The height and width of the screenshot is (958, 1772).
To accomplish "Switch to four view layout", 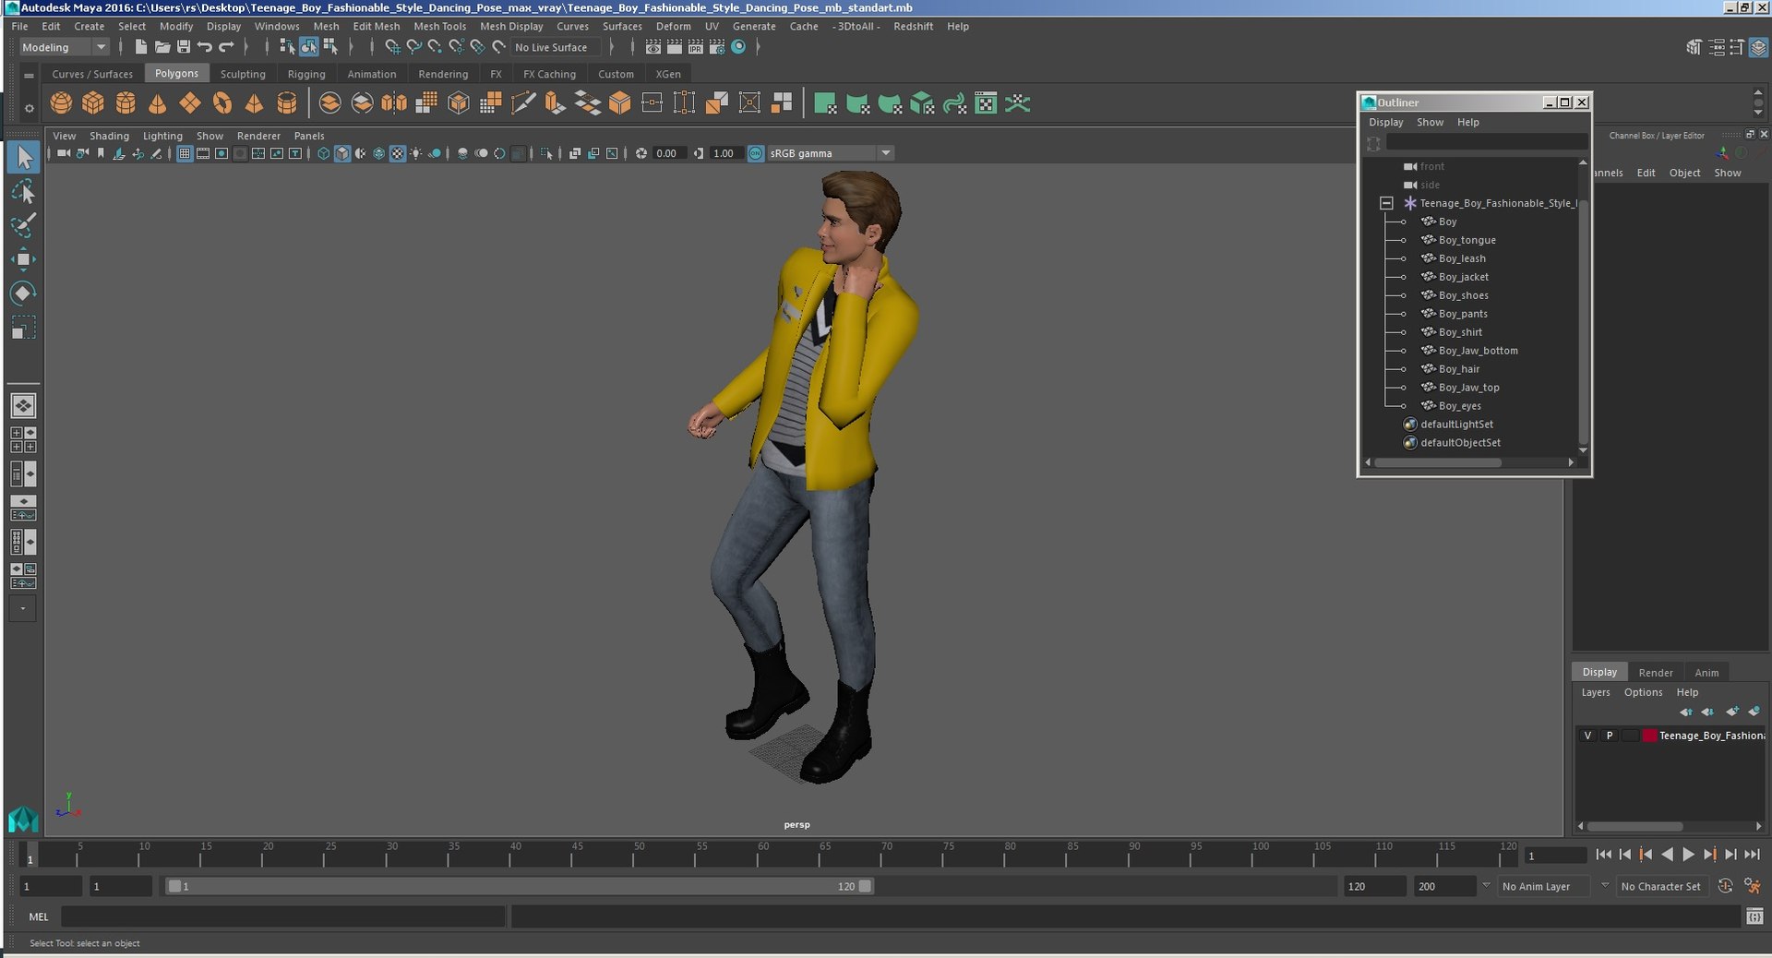I will tap(23, 440).
